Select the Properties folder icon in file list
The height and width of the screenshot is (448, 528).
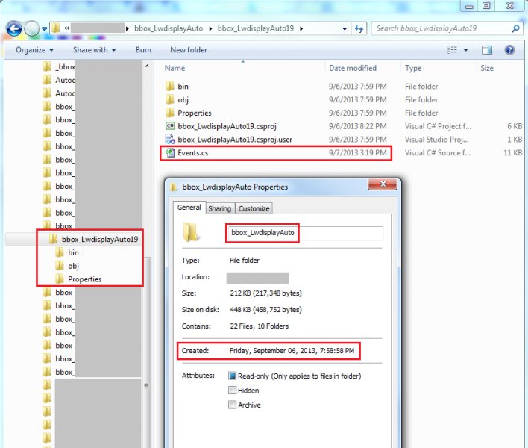pyautogui.click(x=170, y=113)
